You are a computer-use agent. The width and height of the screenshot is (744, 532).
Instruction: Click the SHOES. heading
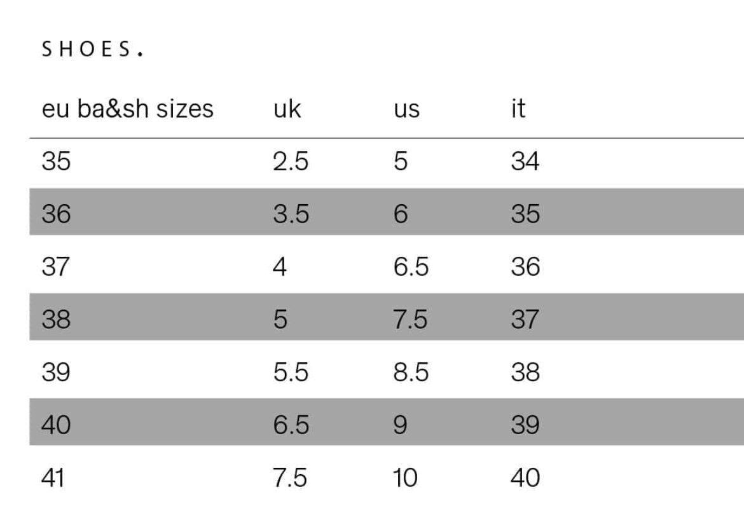(92, 50)
